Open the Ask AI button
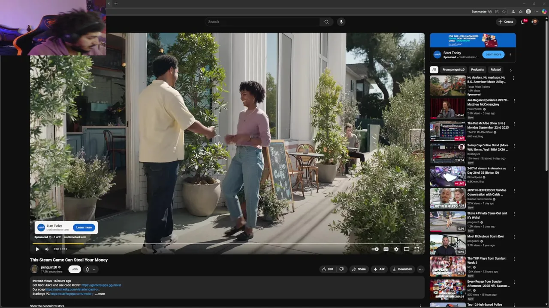The width and height of the screenshot is (549, 308). (379, 269)
